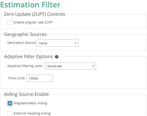Uncheck the Magnetometer Aiding checkbox

pos(10,103)
